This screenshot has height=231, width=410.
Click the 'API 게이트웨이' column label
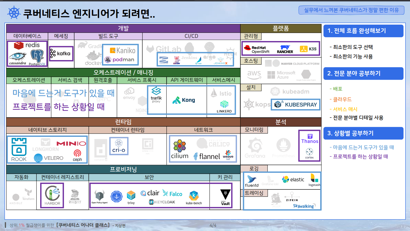point(187,80)
